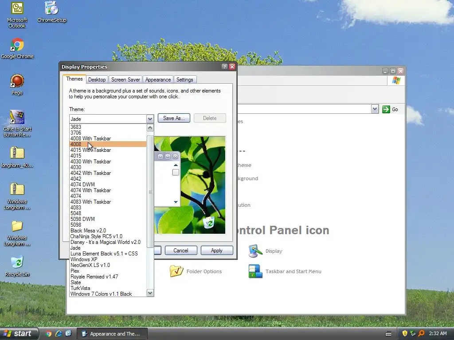Select NeoGeniX LS v1.0 theme
The image size is (454, 340).
(x=108, y=265)
